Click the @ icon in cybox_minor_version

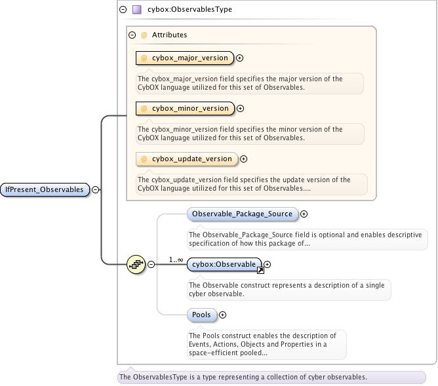tap(144, 109)
